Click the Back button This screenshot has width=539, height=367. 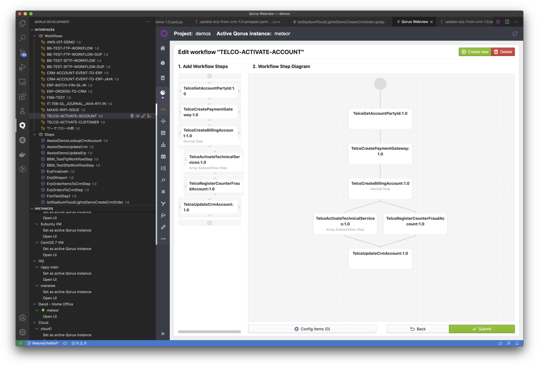418,329
